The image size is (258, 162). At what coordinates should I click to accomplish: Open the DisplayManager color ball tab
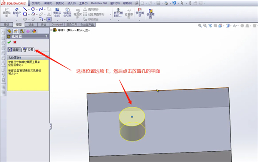(34, 31)
